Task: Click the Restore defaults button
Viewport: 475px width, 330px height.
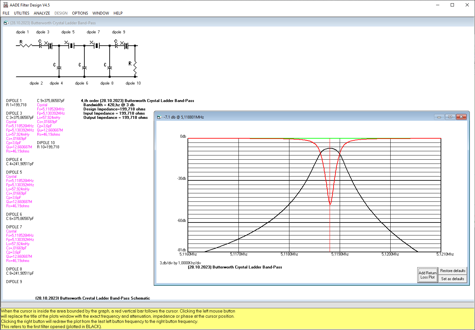Action: [x=453, y=271]
